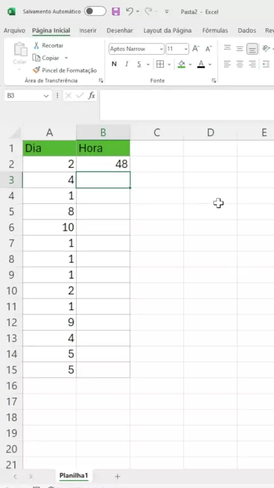Open the font size 11 dropdown
274x488 pixels.
[x=186, y=49]
